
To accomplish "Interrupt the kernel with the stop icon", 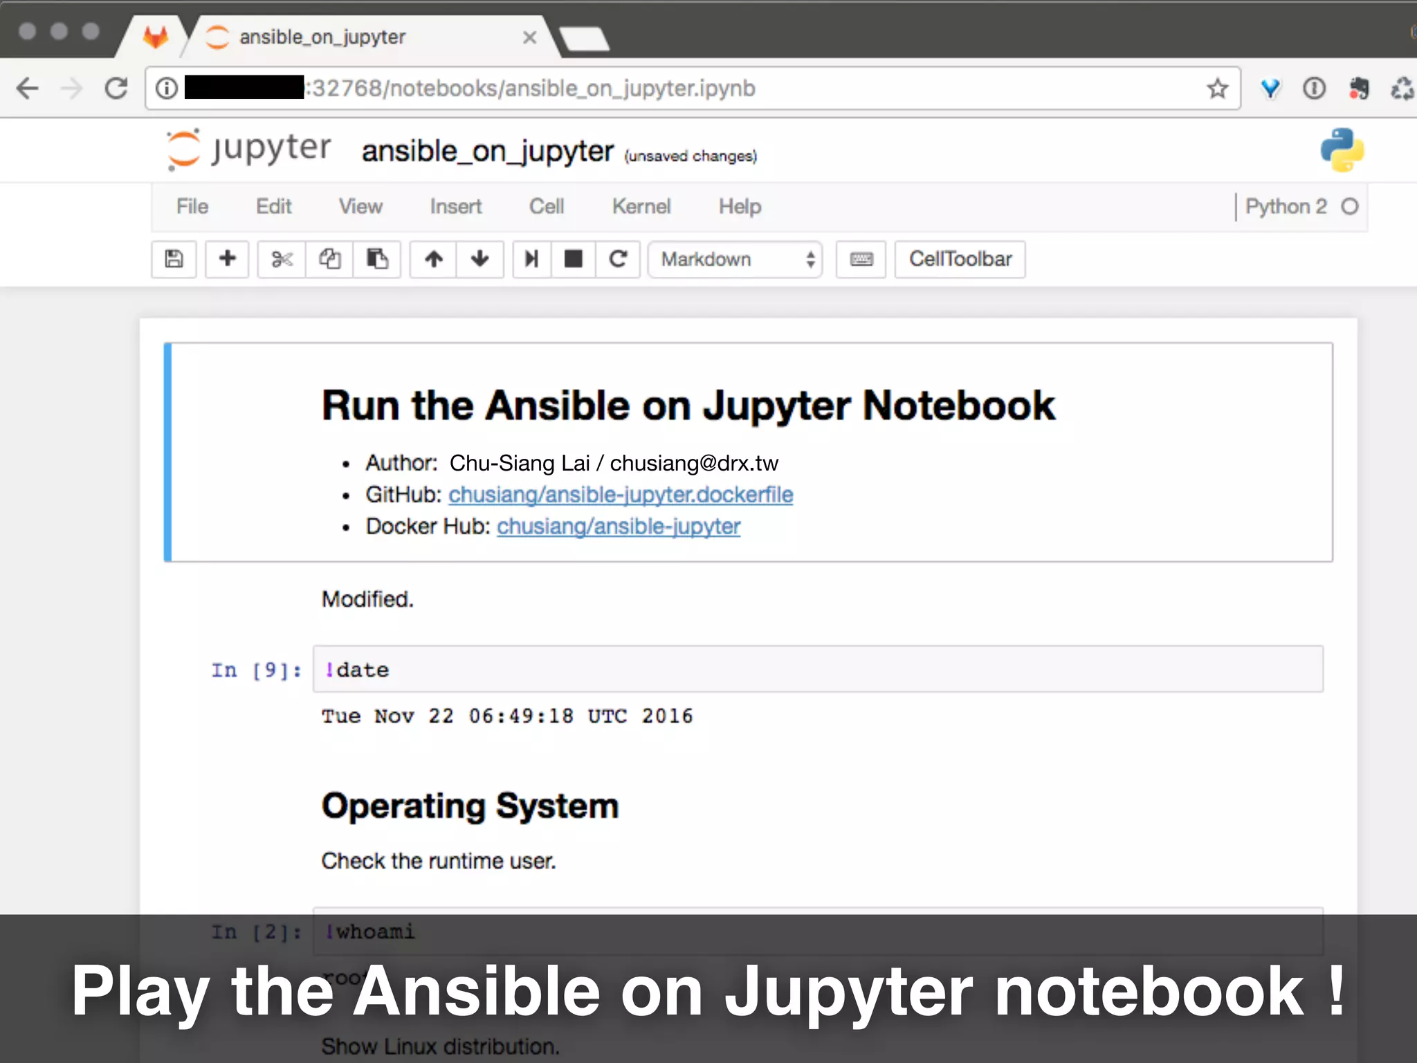I will (x=573, y=260).
